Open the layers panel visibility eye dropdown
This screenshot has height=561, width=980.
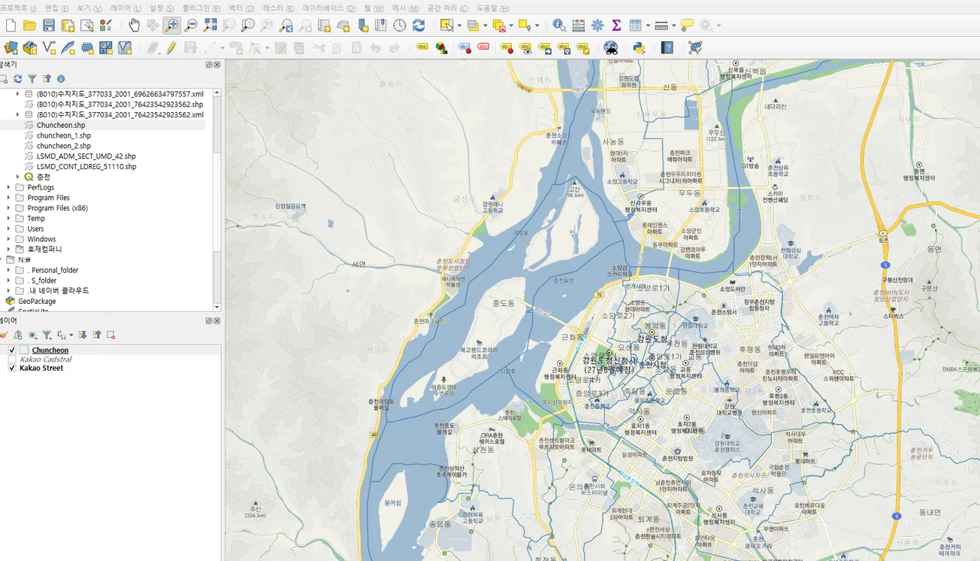coord(32,335)
